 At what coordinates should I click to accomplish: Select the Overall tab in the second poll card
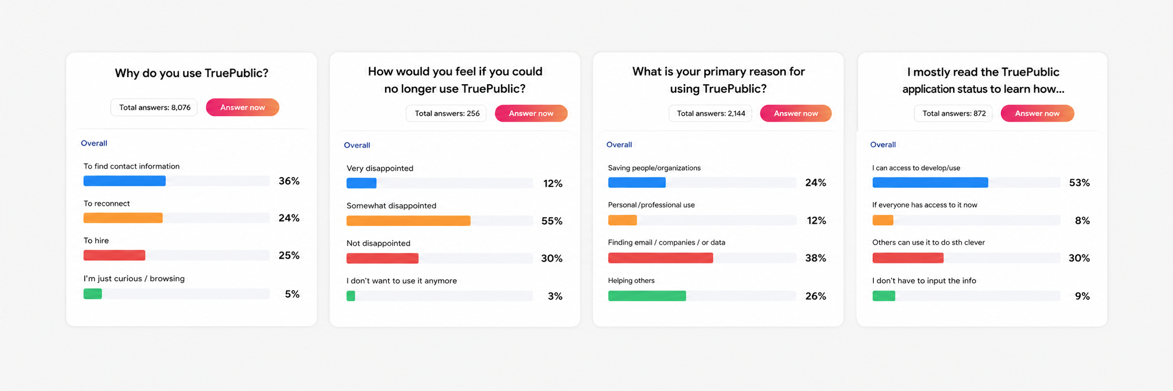pos(357,145)
